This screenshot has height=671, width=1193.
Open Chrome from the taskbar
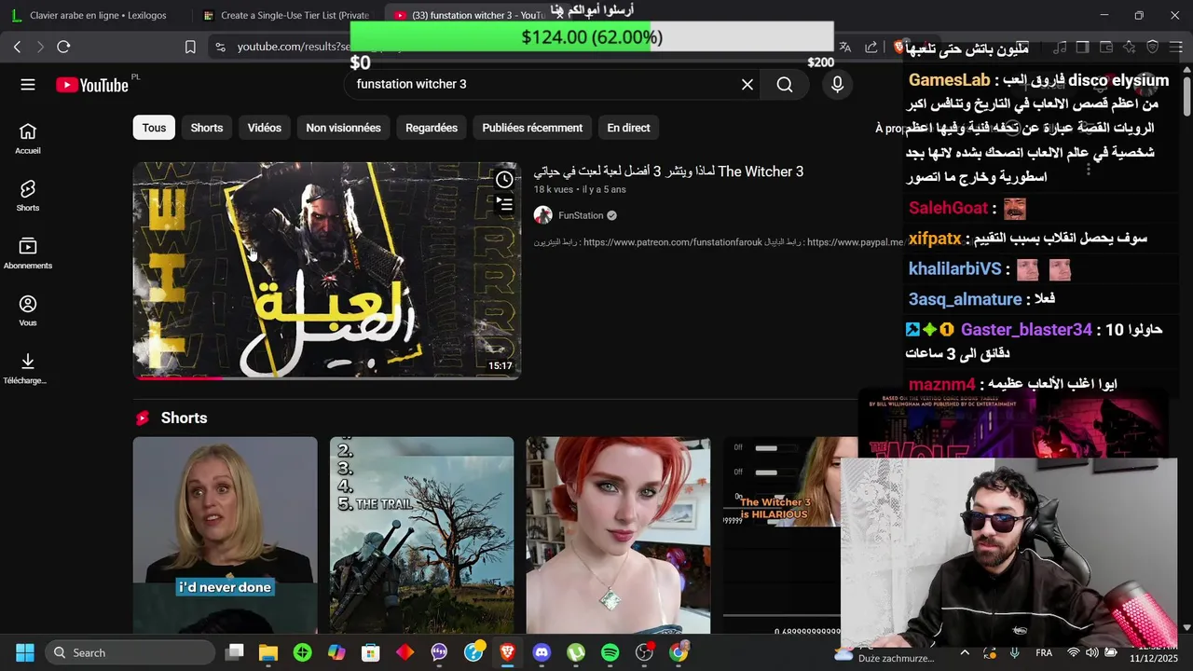679,652
